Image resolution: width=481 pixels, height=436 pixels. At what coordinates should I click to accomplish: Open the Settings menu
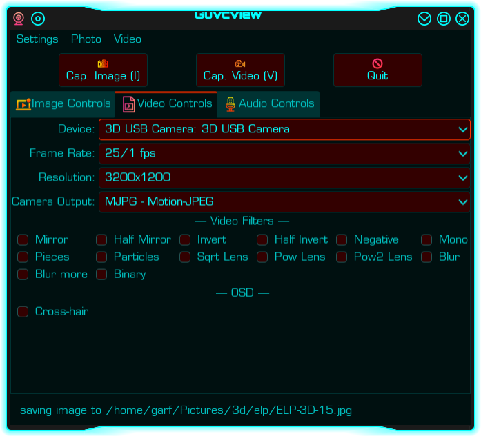coord(37,39)
